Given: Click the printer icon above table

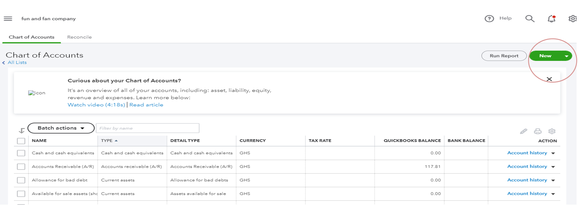Looking at the screenshot, I should click(x=538, y=131).
